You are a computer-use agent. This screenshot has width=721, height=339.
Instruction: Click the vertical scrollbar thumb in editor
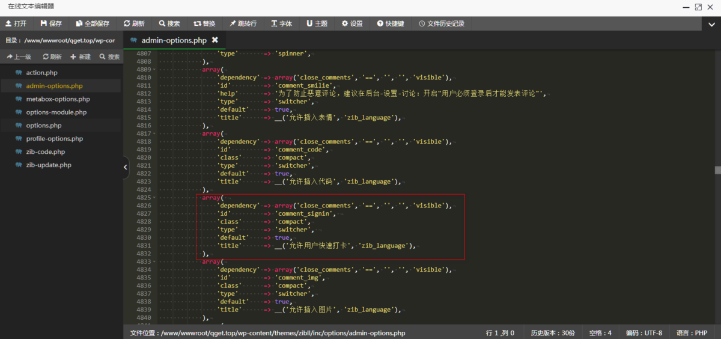click(x=717, y=170)
